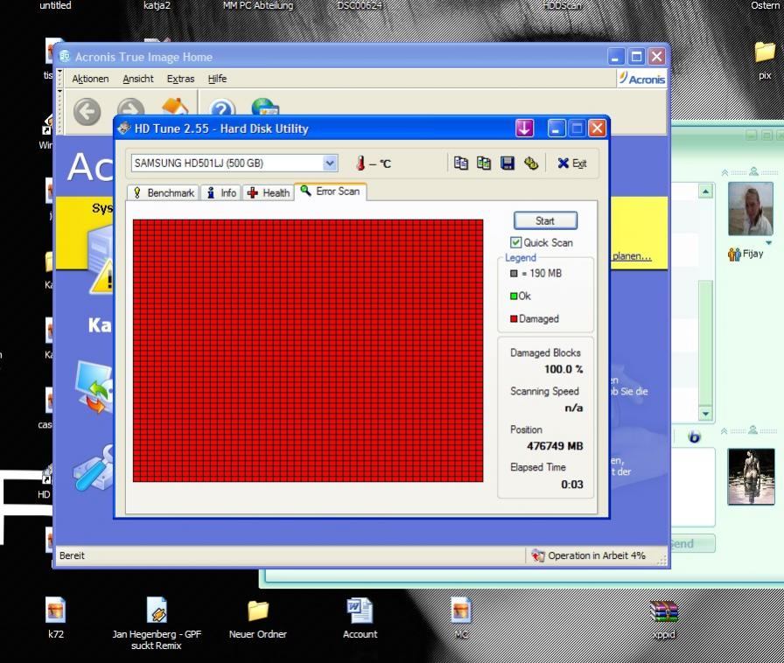The image size is (784, 663).
Task: Switch to the Info tab
Action: click(x=221, y=192)
